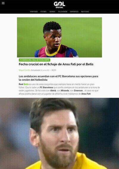Click the Miranda name in paragraph

point(65,90)
